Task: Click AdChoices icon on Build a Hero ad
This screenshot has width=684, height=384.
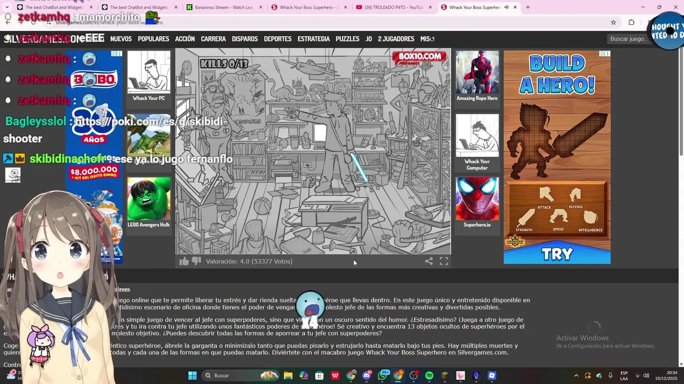Action: [x=602, y=54]
